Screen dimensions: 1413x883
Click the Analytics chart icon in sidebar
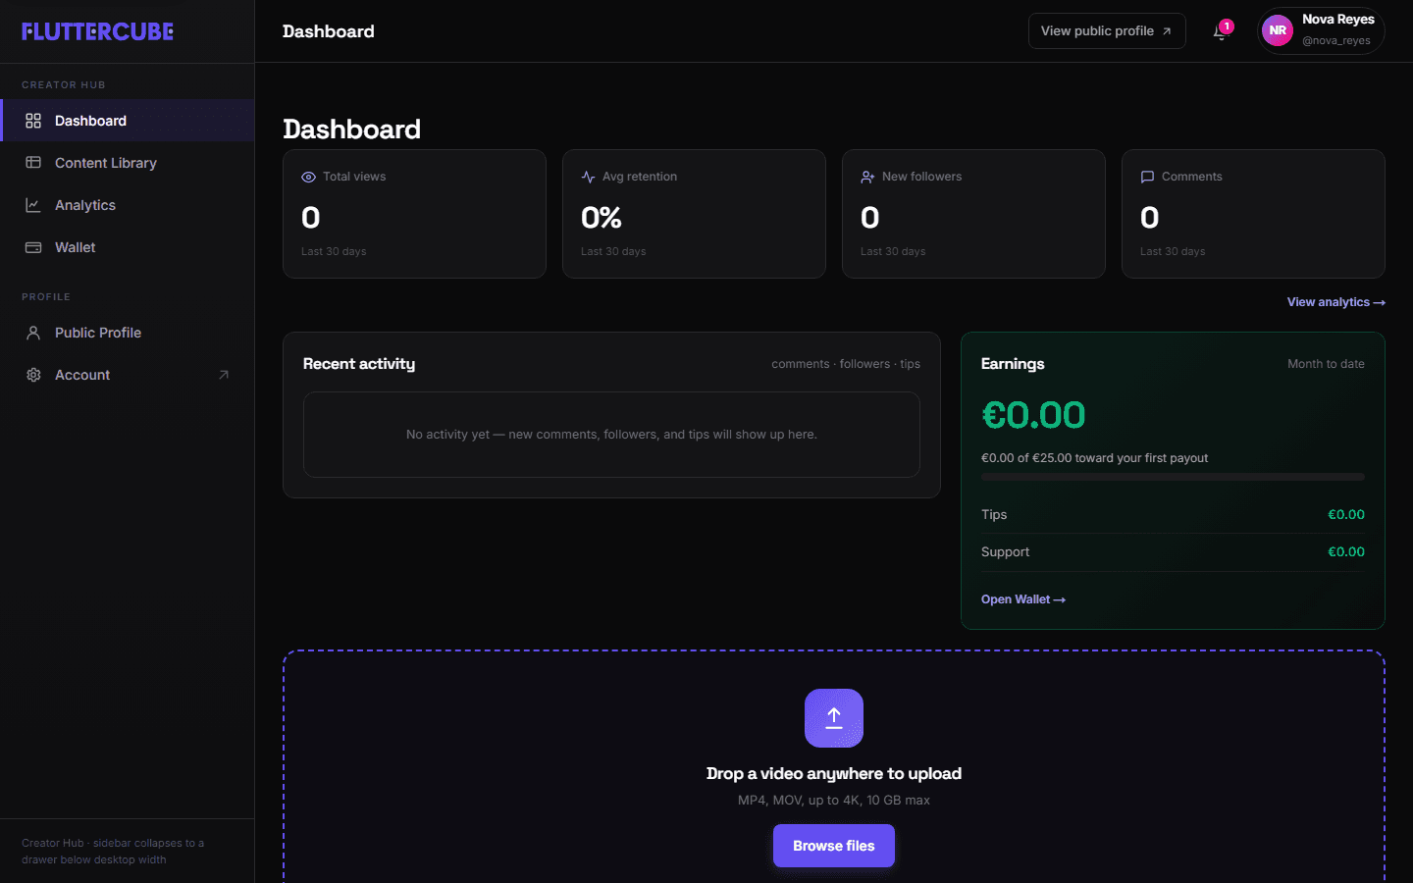[33, 205]
